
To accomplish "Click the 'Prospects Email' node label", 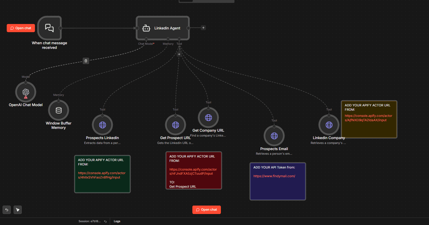I will [274, 149].
